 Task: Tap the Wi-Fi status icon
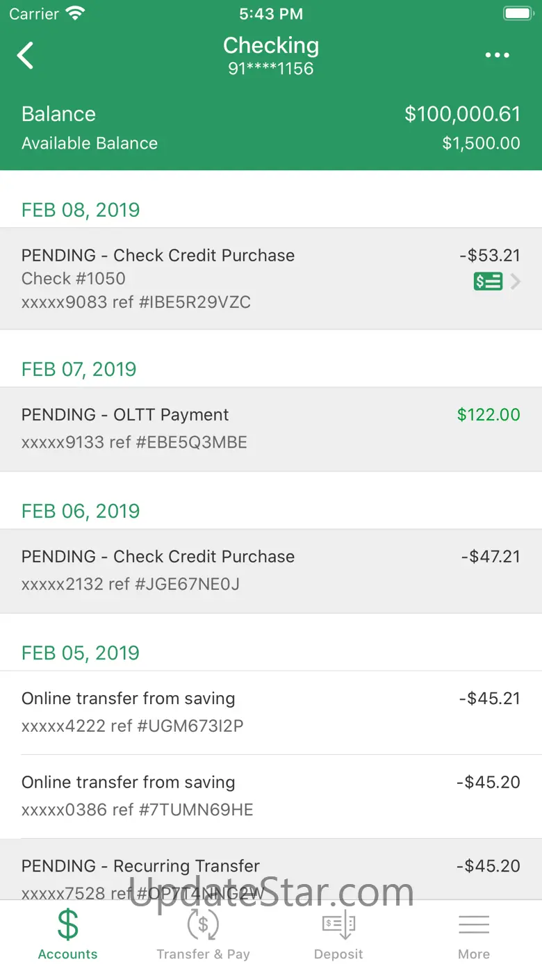(74, 13)
